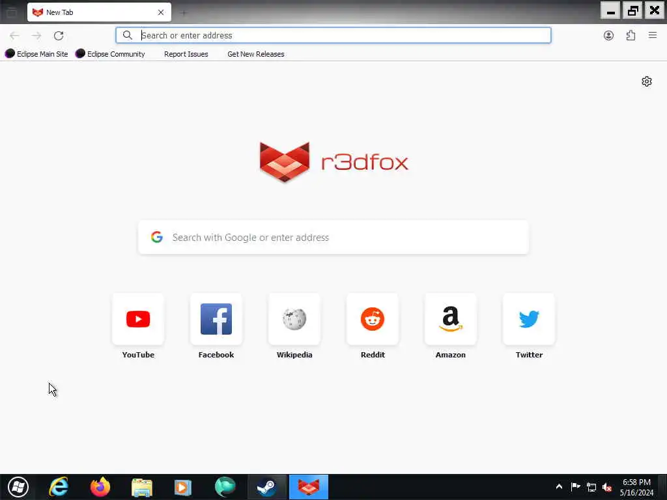The image size is (667, 500).
Task: Click the Wikipedia label text
Action: pyautogui.click(x=294, y=355)
